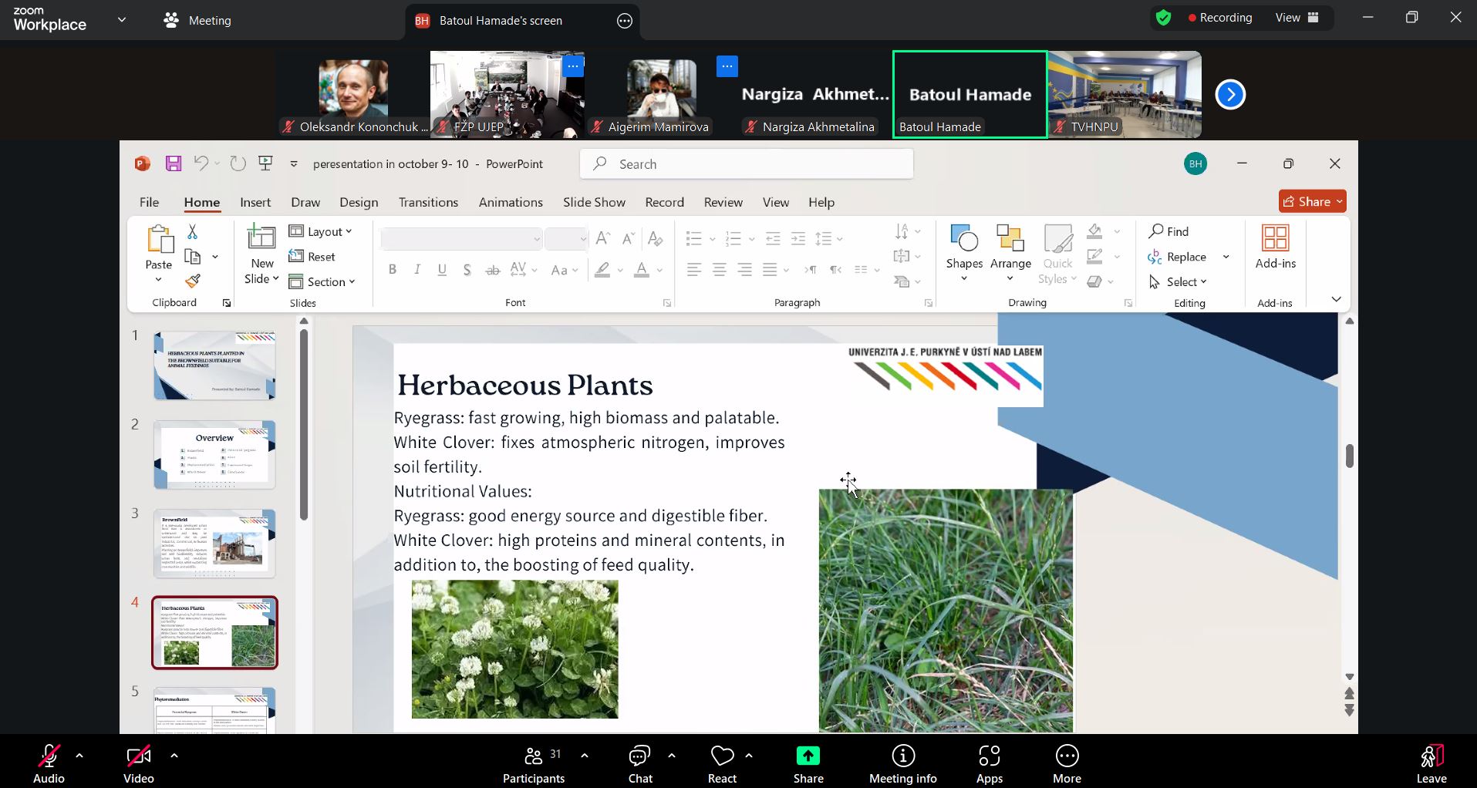Unmute microphone with the Audio button
The height and width of the screenshot is (788, 1477).
point(49,763)
